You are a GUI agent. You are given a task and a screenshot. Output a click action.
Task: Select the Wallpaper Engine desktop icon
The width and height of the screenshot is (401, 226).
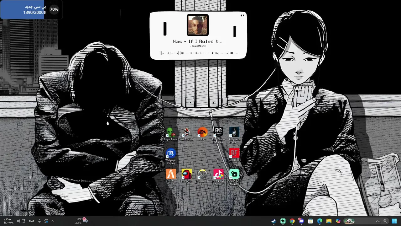coord(171,157)
